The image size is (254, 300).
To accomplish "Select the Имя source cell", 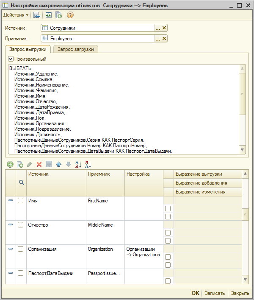I will (56, 208).
